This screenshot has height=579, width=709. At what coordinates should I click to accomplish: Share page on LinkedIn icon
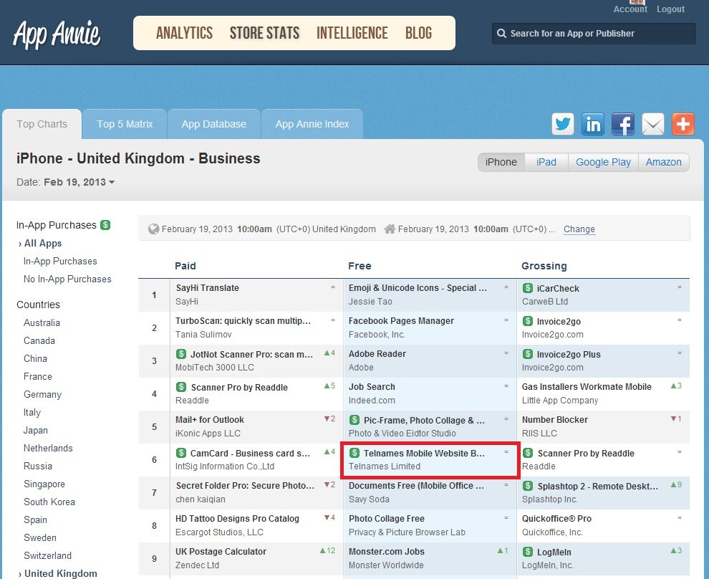pyautogui.click(x=593, y=124)
